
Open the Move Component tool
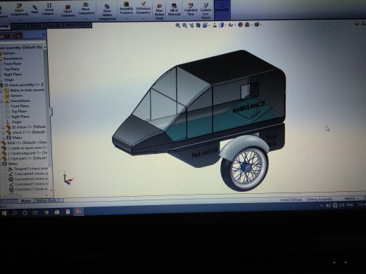(x=86, y=9)
